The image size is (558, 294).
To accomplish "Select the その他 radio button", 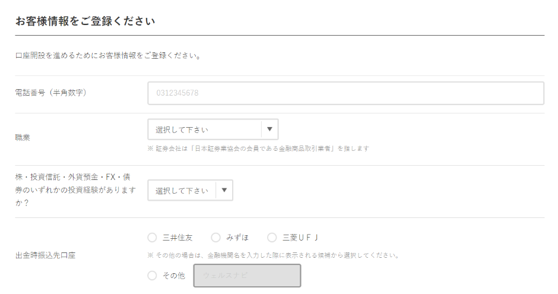I will pos(152,276).
